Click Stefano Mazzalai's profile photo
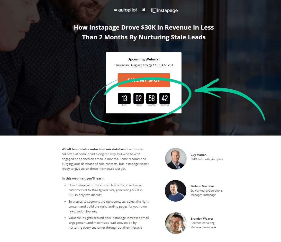Screen dimensions: 281x242 coord(176,191)
